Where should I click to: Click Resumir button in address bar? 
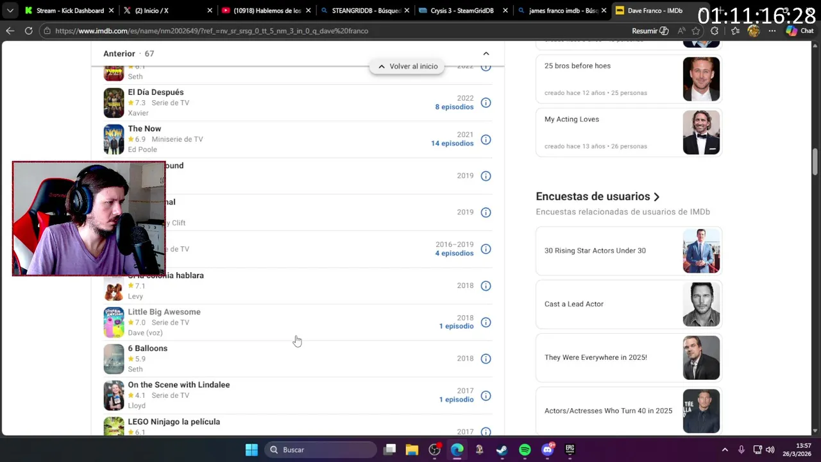(650, 31)
